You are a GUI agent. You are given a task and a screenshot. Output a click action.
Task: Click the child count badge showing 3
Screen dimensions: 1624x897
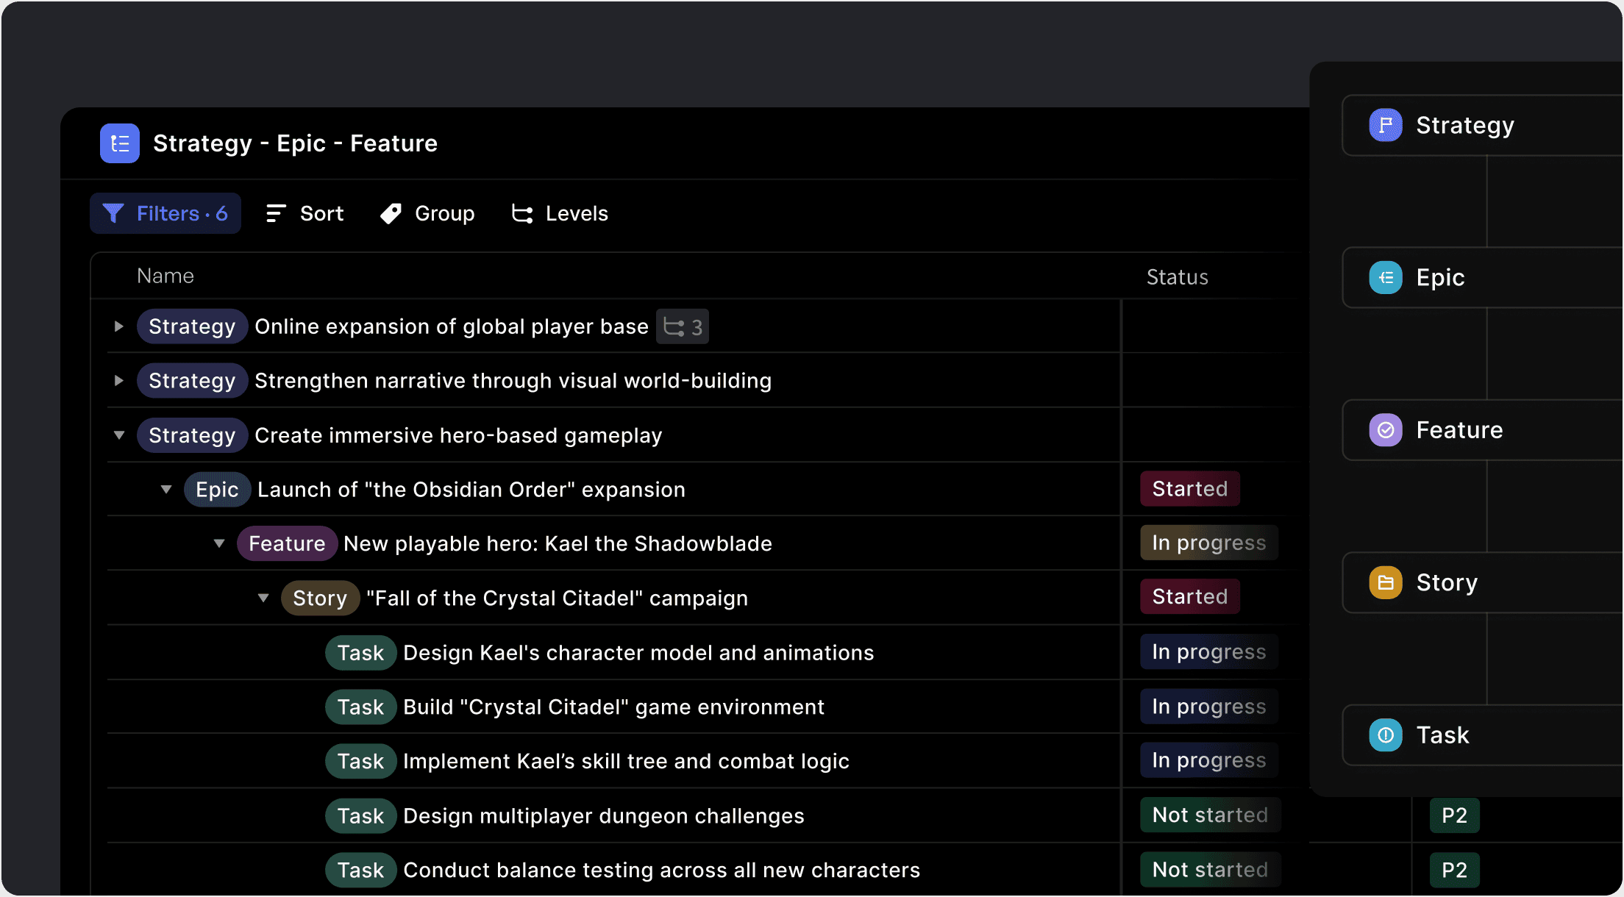pyautogui.click(x=683, y=326)
